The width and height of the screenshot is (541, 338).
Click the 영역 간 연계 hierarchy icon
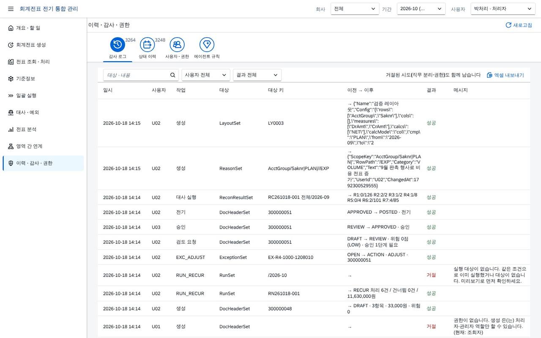pyautogui.click(x=11, y=146)
